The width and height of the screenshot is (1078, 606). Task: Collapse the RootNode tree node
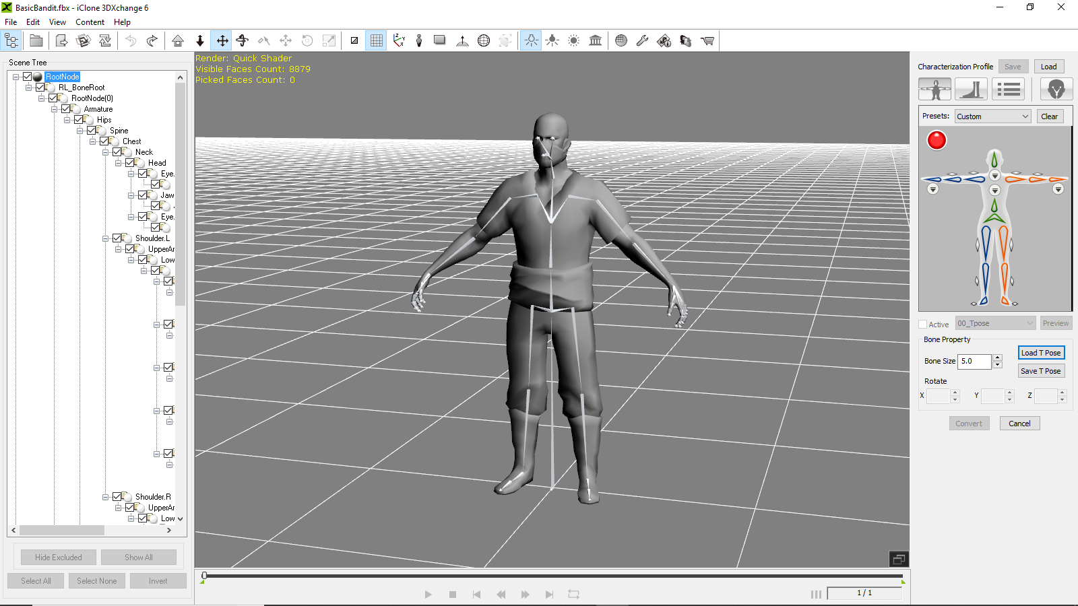(15, 77)
